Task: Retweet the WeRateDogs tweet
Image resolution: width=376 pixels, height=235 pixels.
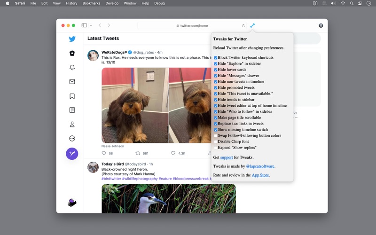Action: tap(138, 153)
